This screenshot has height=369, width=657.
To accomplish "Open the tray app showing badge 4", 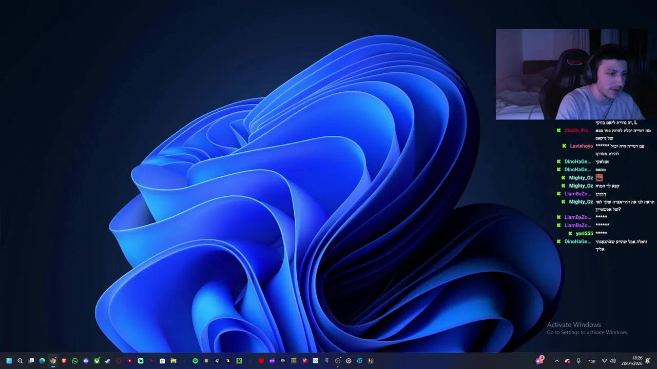I will point(539,360).
